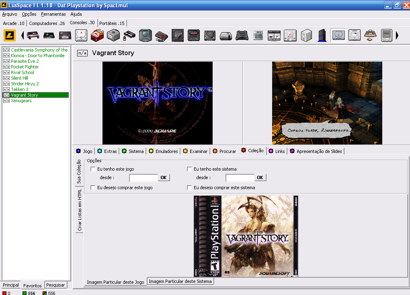Image resolution: width=410 pixels, height=295 pixels.
Task: Switch to the Principal bottom tab
Action: click(x=11, y=285)
